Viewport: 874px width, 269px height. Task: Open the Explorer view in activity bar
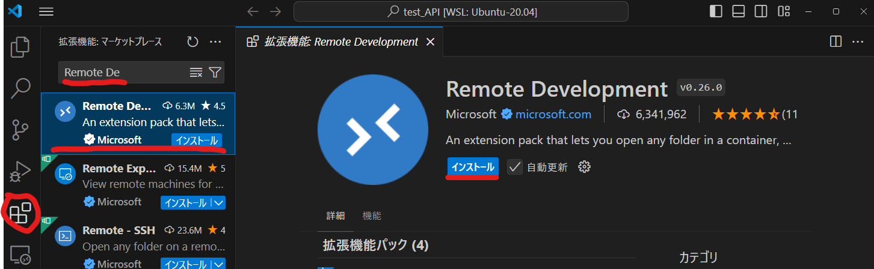coord(20,47)
